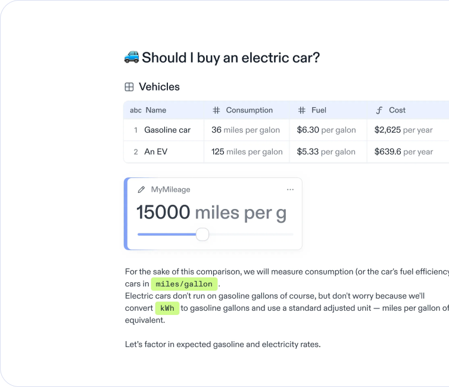The height and width of the screenshot is (387, 449).
Task: Click the pencil icon beside MyMileage
Action: [x=141, y=189]
